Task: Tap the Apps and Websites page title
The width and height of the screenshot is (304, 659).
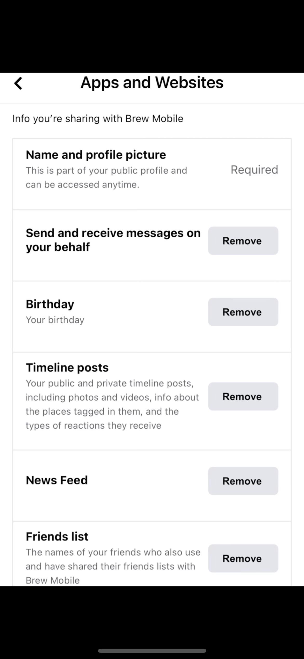Action: click(152, 83)
